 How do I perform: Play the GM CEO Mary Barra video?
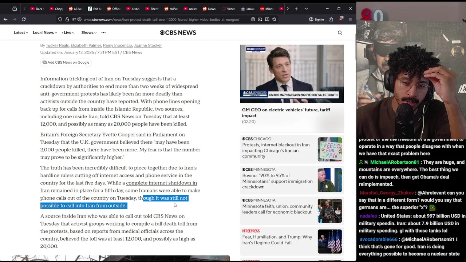coord(292,74)
